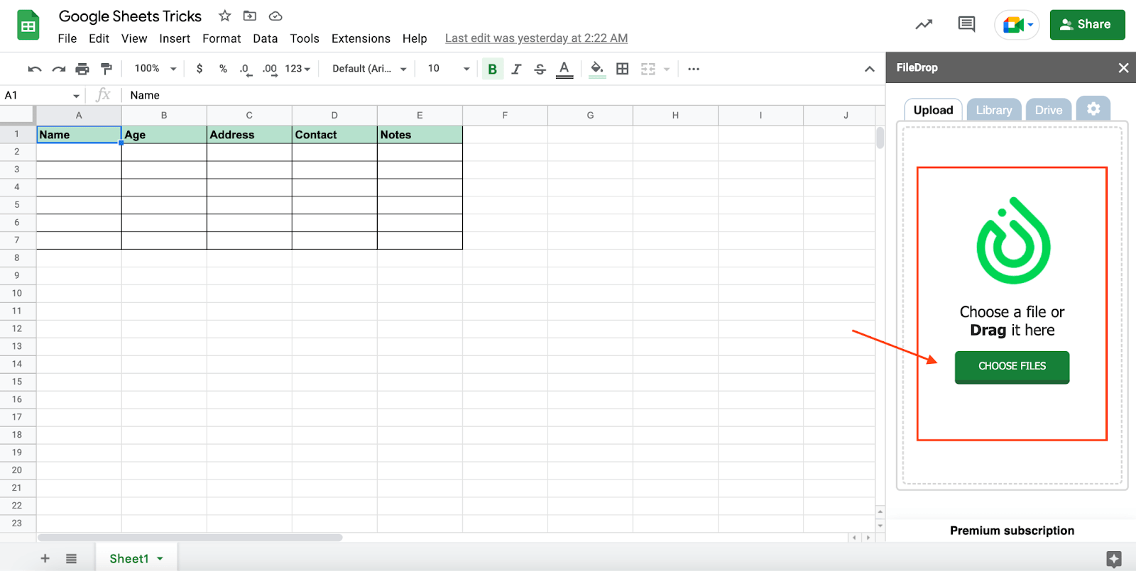Open the Insert menu
This screenshot has height=571, width=1136.
tap(175, 38)
